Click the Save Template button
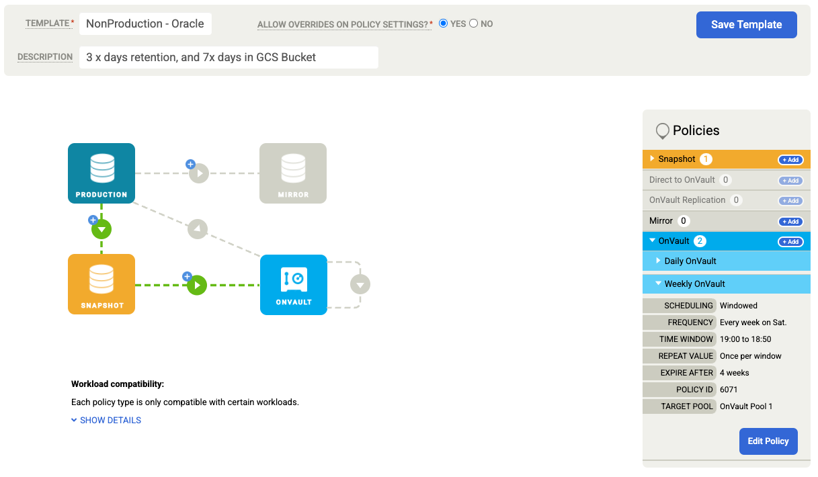The height and width of the screenshot is (477, 818). pos(746,24)
